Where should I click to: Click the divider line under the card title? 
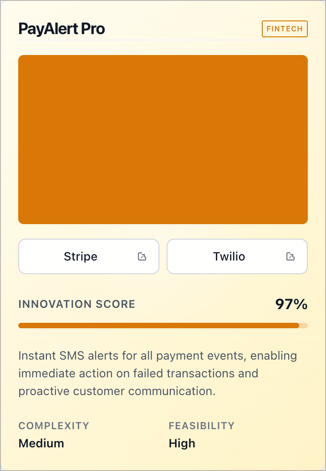click(x=163, y=40)
